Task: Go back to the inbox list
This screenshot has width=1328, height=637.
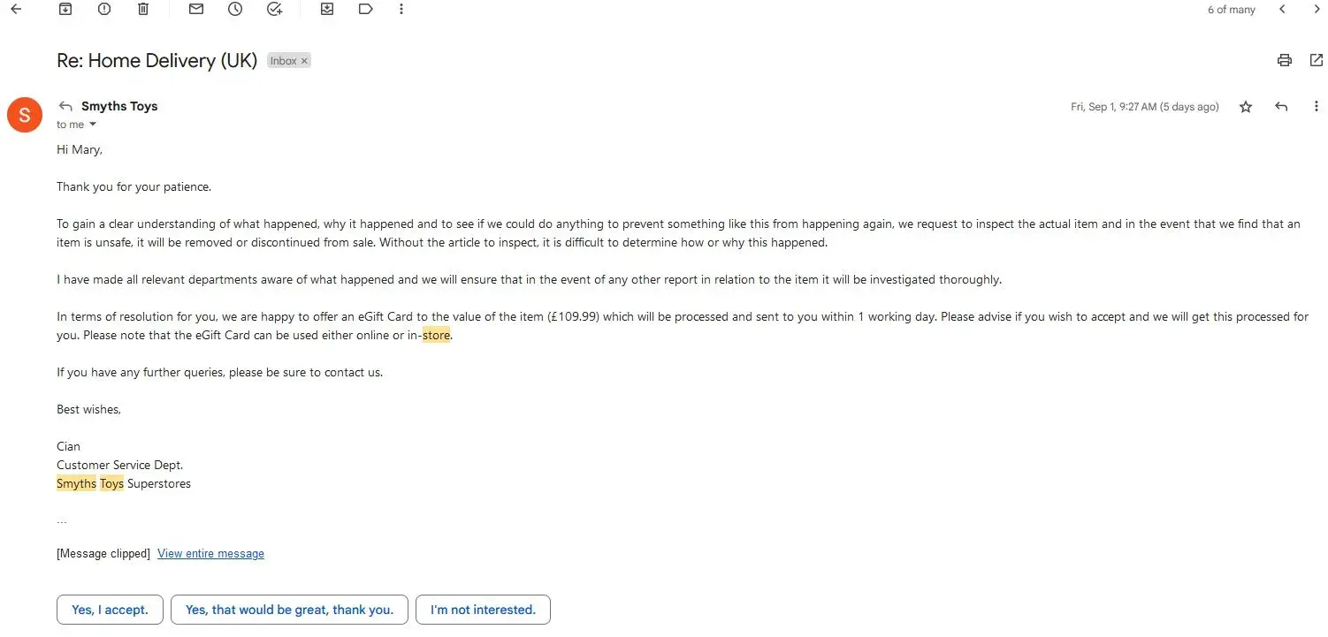Action: [x=16, y=10]
